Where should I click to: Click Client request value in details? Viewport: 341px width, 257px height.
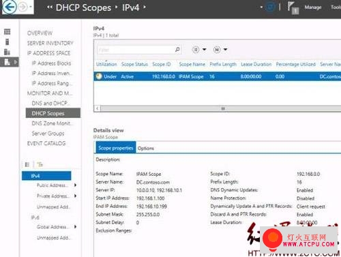click(311, 207)
